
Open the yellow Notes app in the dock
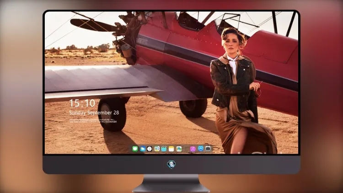171,149
